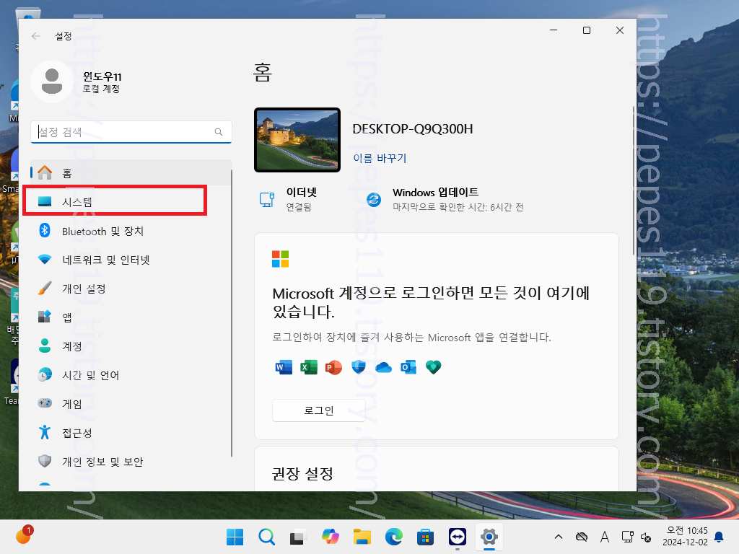The width and height of the screenshot is (739, 554).
Task: Click the Outlook icon in Microsoft card
Action: (x=408, y=367)
